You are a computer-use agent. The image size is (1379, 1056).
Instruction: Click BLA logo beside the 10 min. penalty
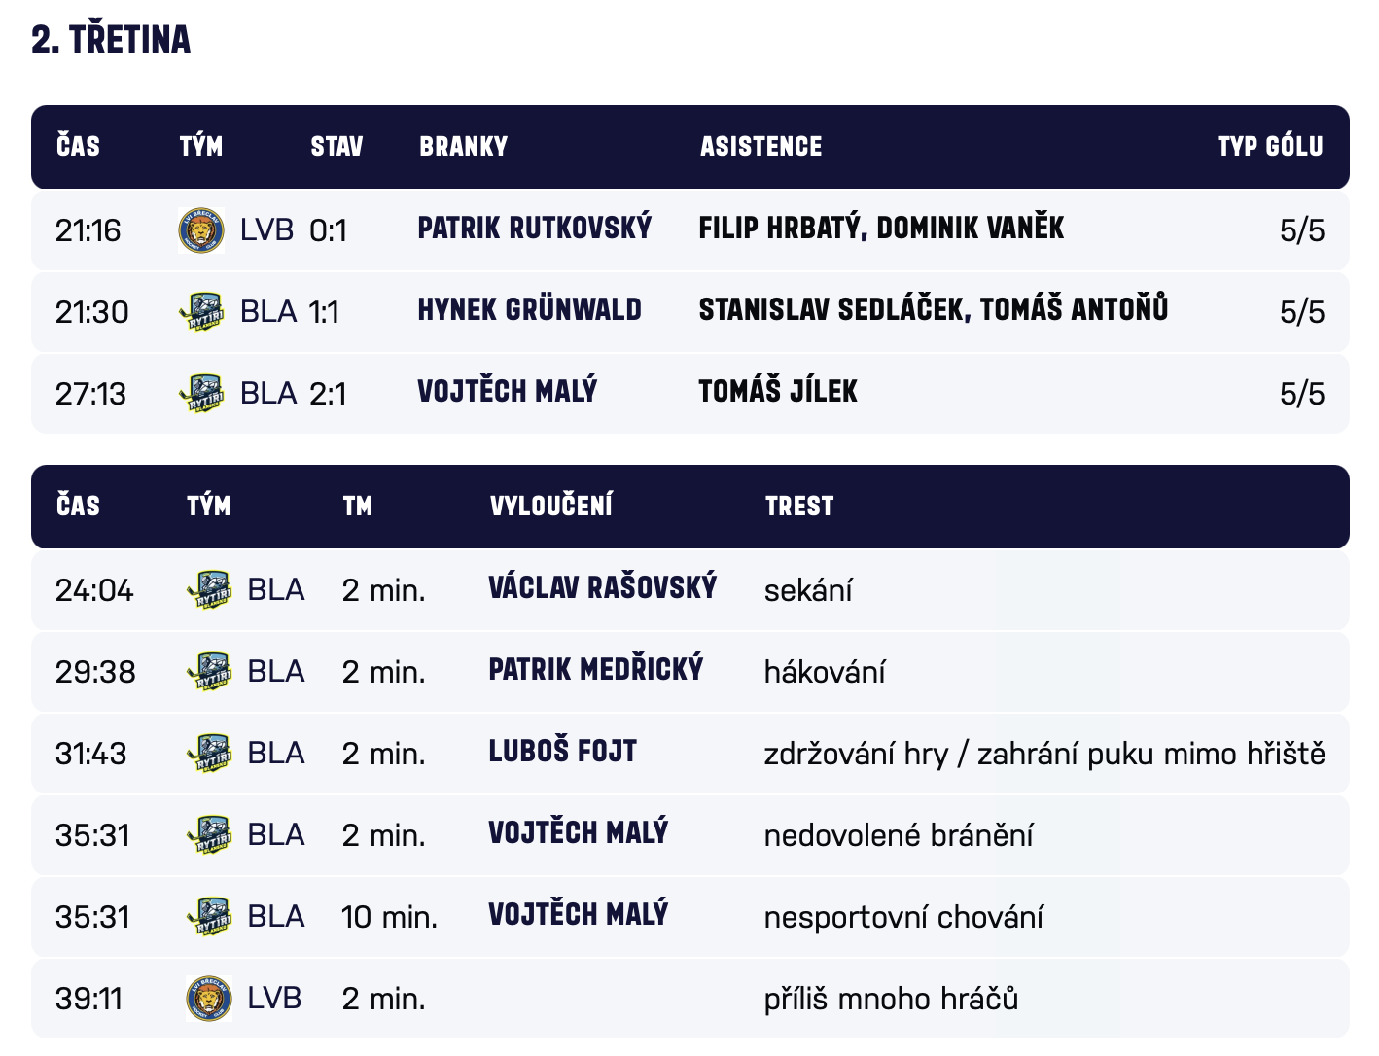pos(209,917)
